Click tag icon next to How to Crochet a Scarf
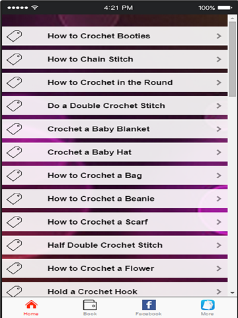This screenshot has width=238, height=318. 15,222
